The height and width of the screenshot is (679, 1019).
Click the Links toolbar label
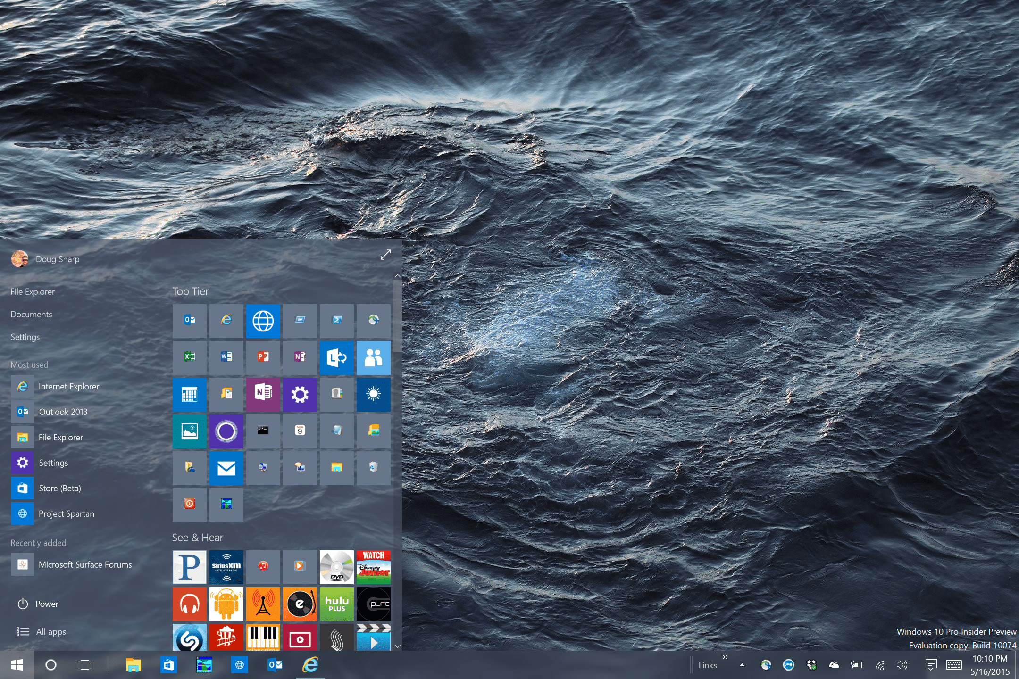708,665
